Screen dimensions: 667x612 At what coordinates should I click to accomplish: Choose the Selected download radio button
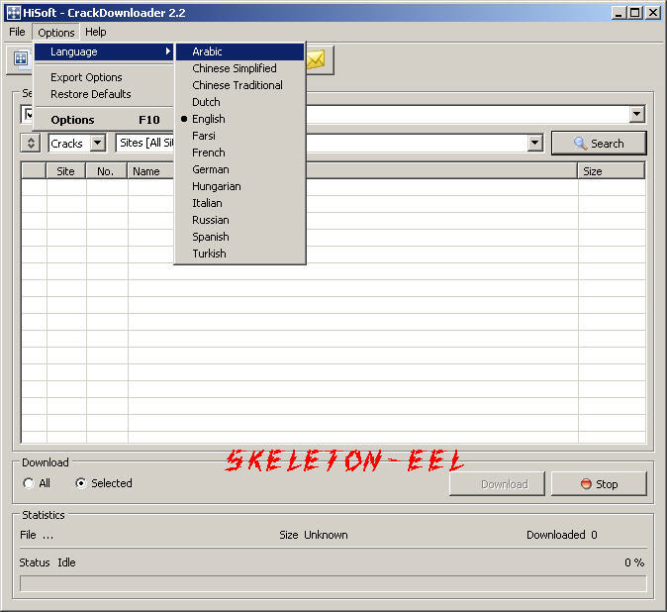click(81, 483)
